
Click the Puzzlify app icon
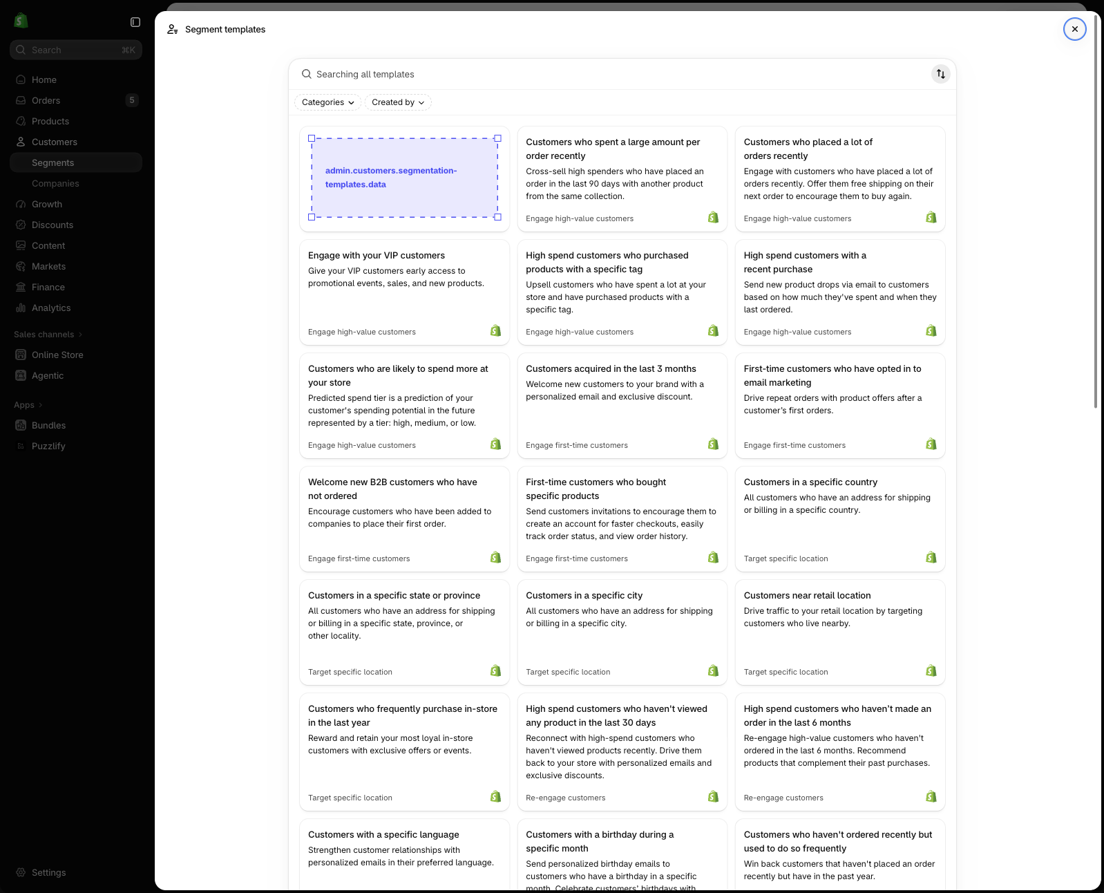coord(21,446)
